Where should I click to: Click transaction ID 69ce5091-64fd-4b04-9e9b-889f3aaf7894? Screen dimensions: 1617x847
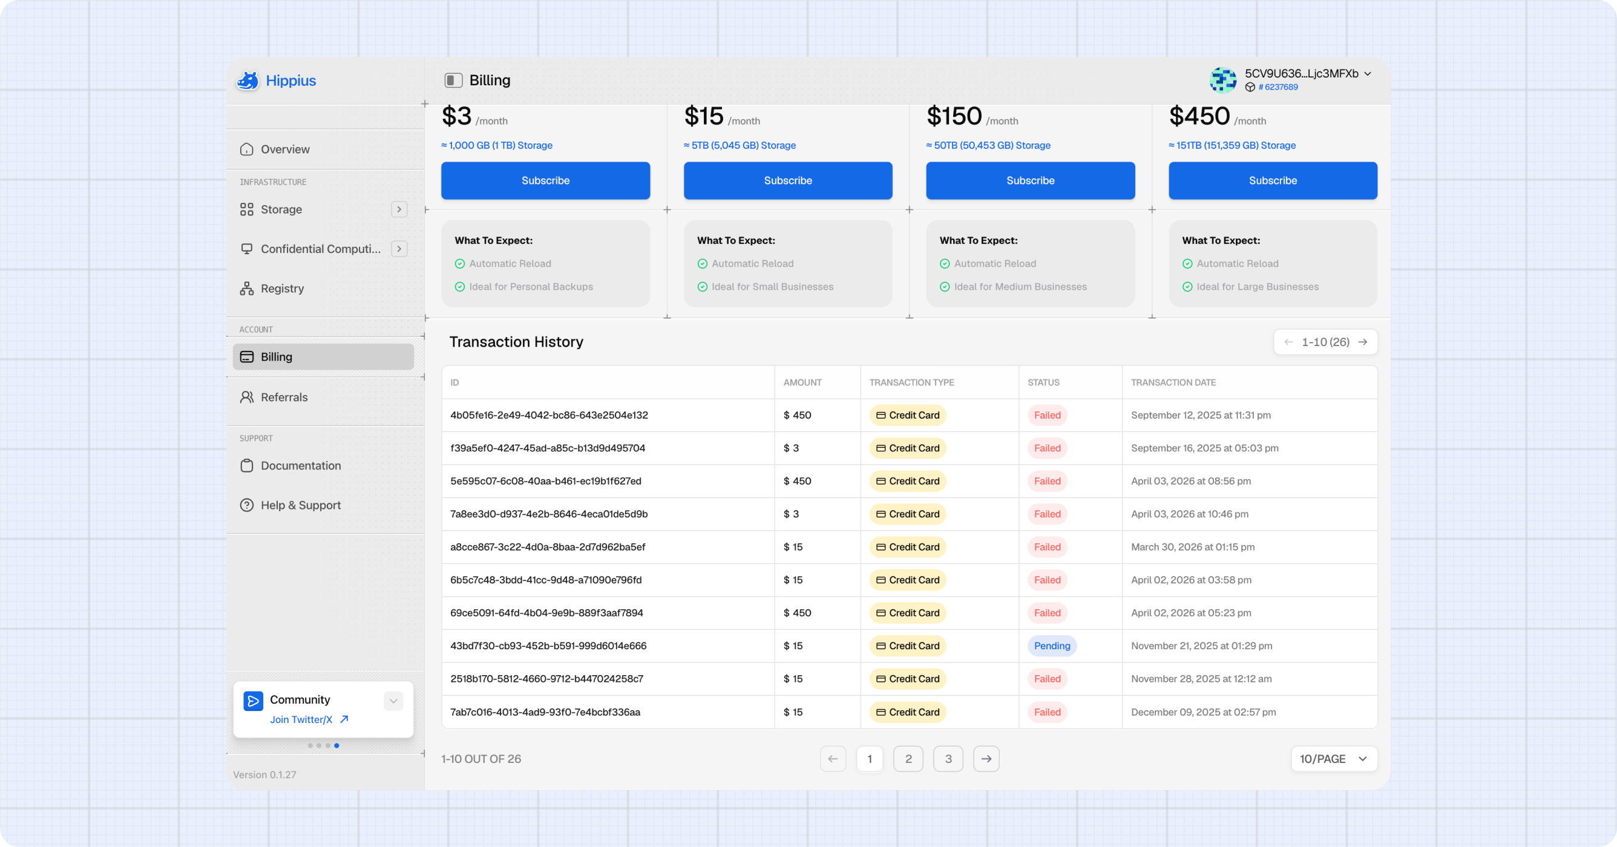(x=546, y=613)
